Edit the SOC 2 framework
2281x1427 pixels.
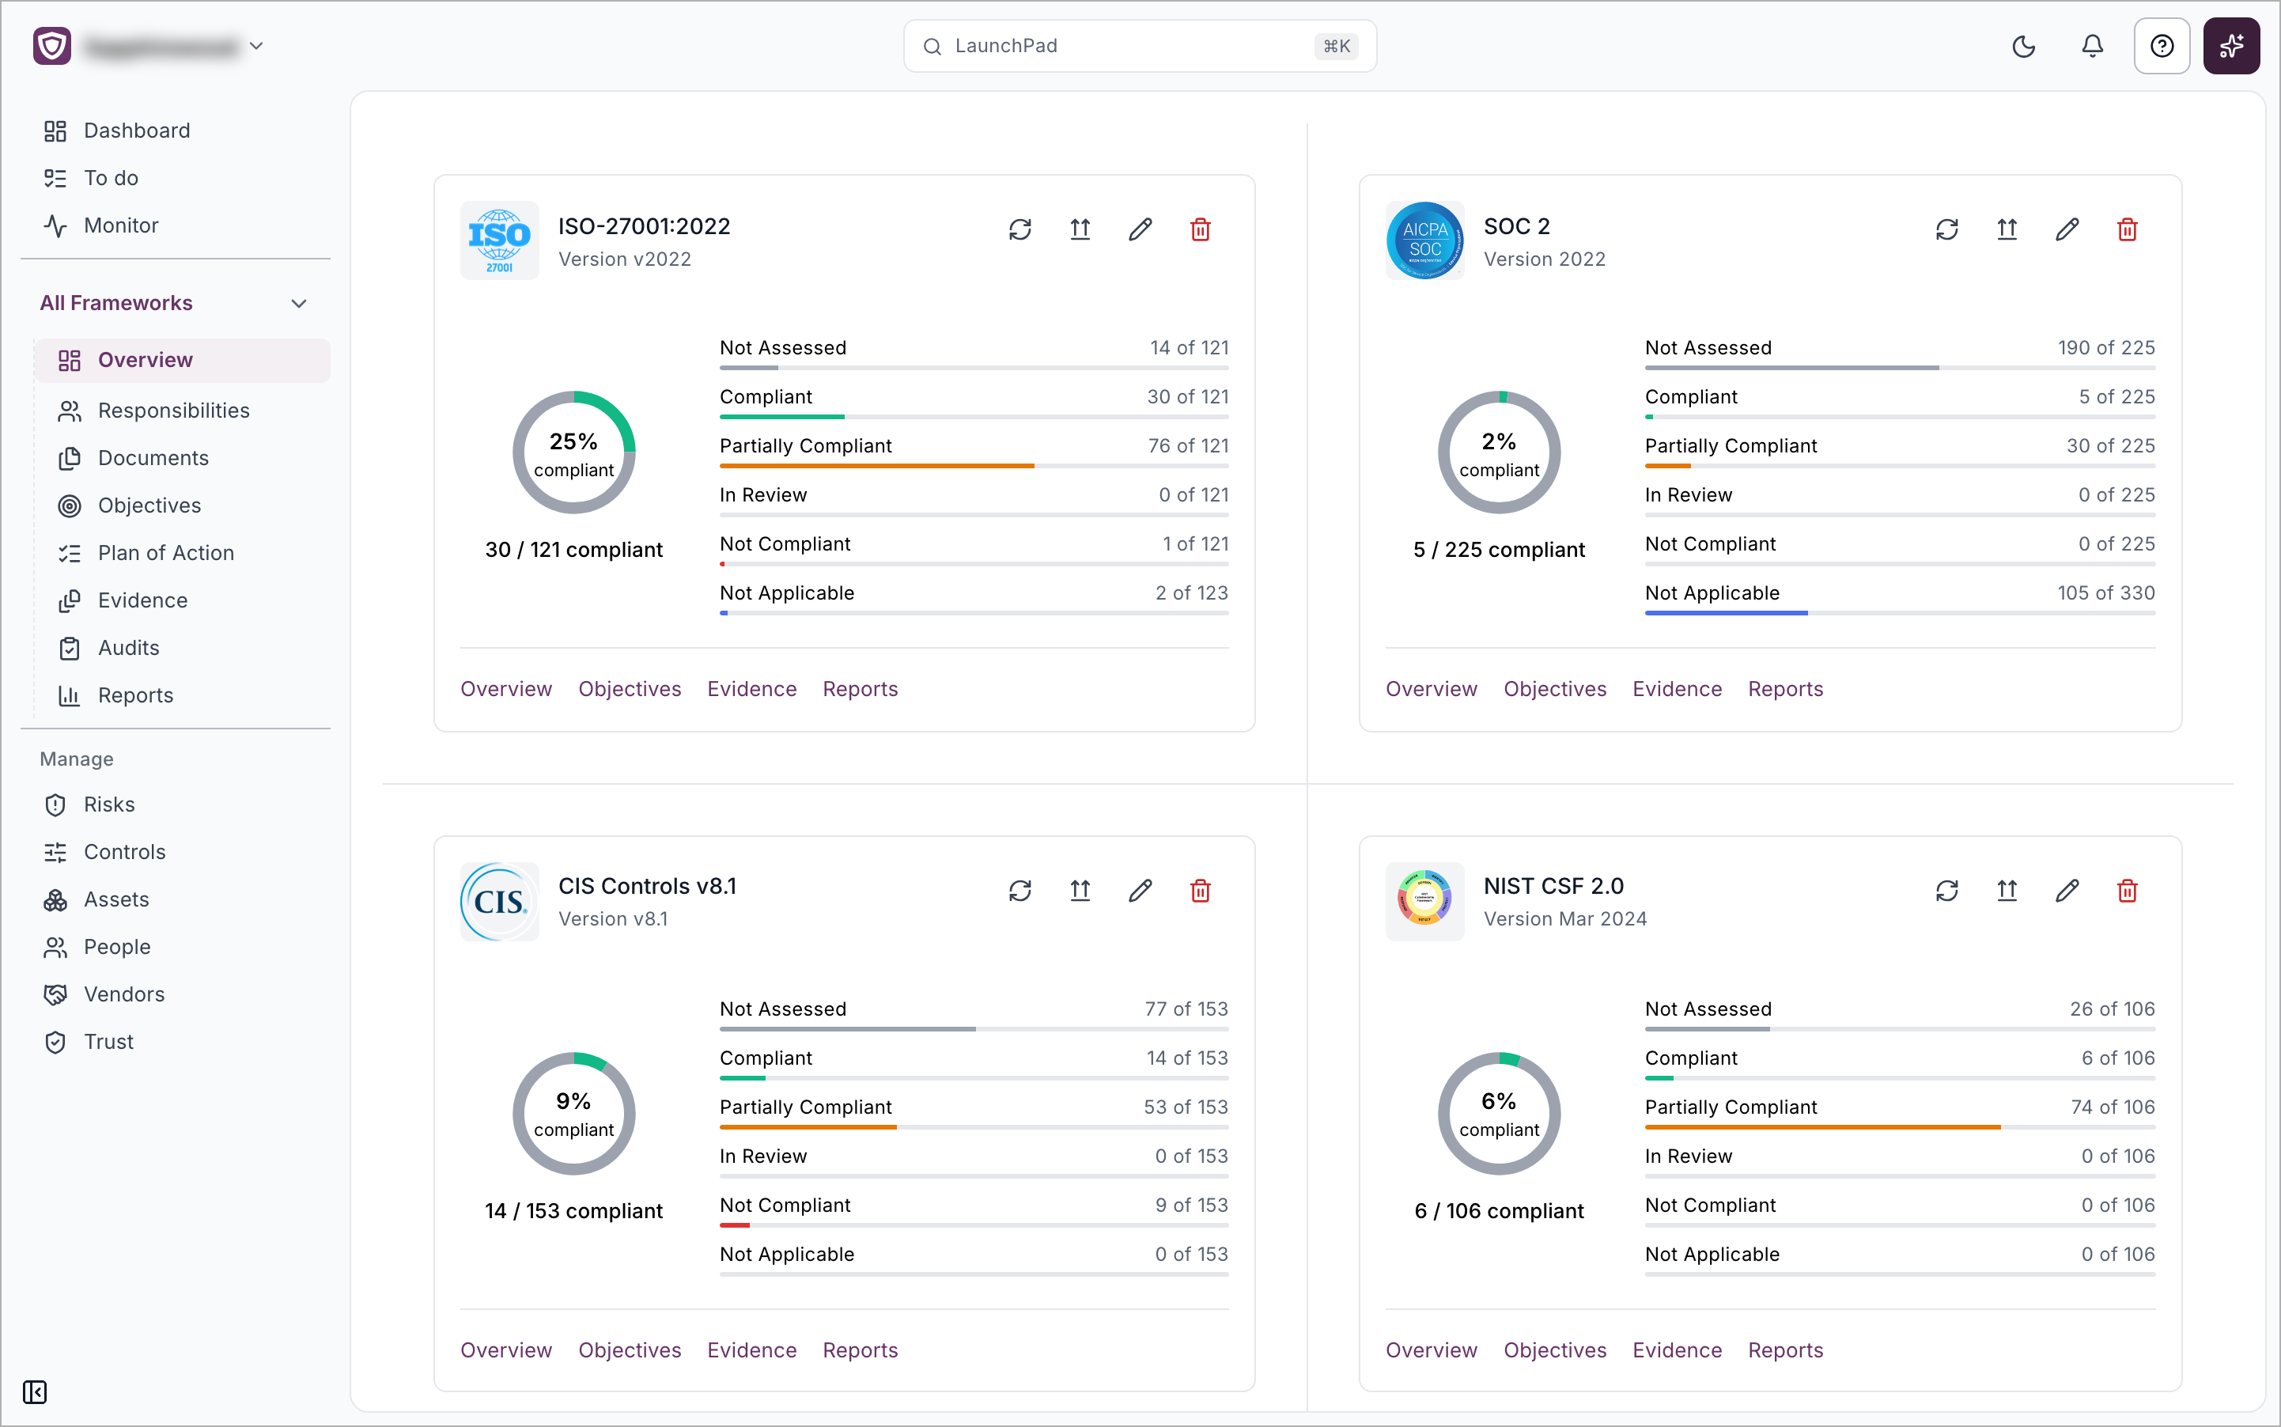pos(2067,229)
